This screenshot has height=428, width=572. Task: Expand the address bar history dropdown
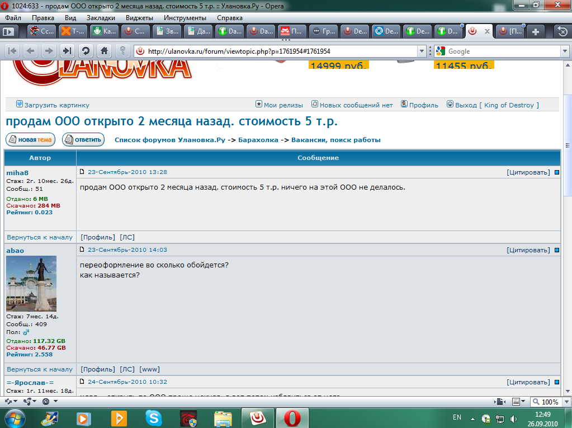point(422,51)
